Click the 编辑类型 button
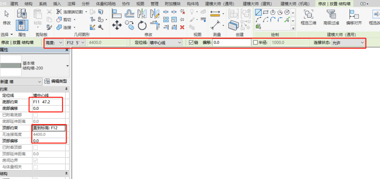 coord(56,81)
